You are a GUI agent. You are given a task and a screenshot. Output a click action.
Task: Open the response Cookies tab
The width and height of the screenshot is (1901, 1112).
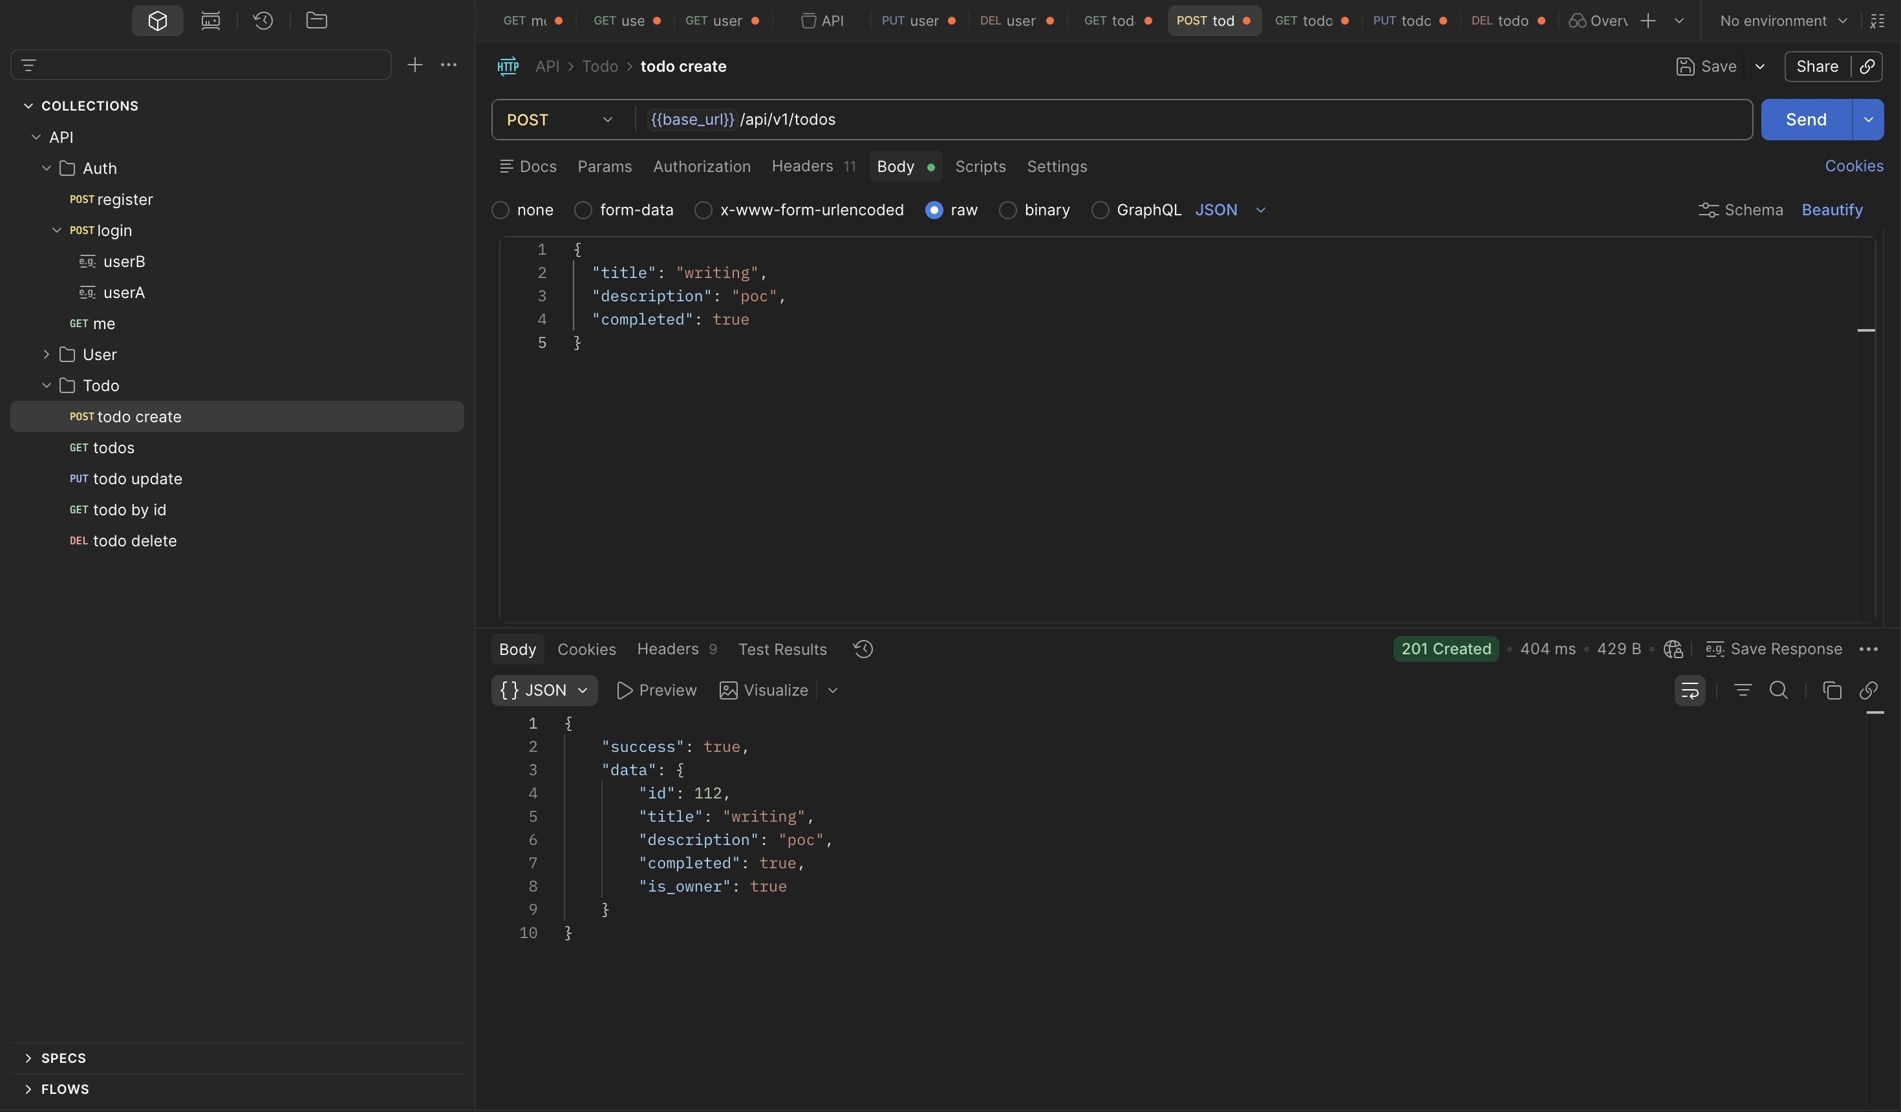click(586, 649)
